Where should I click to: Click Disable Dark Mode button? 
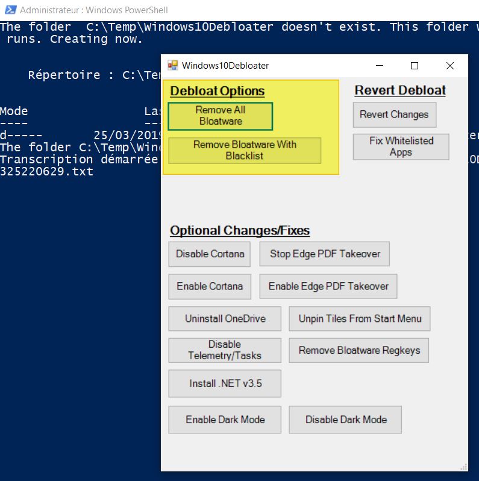coord(345,420)
